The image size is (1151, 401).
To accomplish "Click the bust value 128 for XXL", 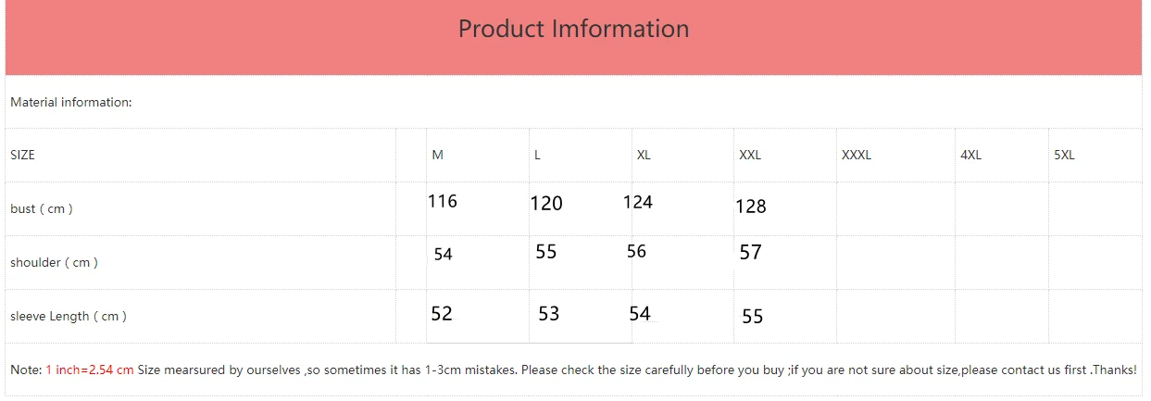I will click(751, 207).
